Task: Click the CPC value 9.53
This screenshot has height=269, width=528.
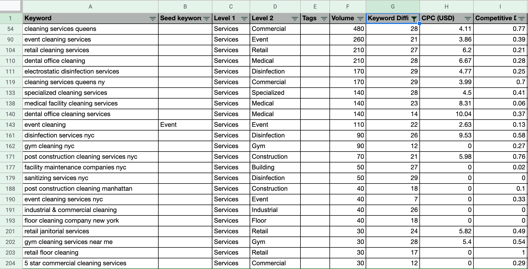Action: pyautogui.click(x=447, y=136)
